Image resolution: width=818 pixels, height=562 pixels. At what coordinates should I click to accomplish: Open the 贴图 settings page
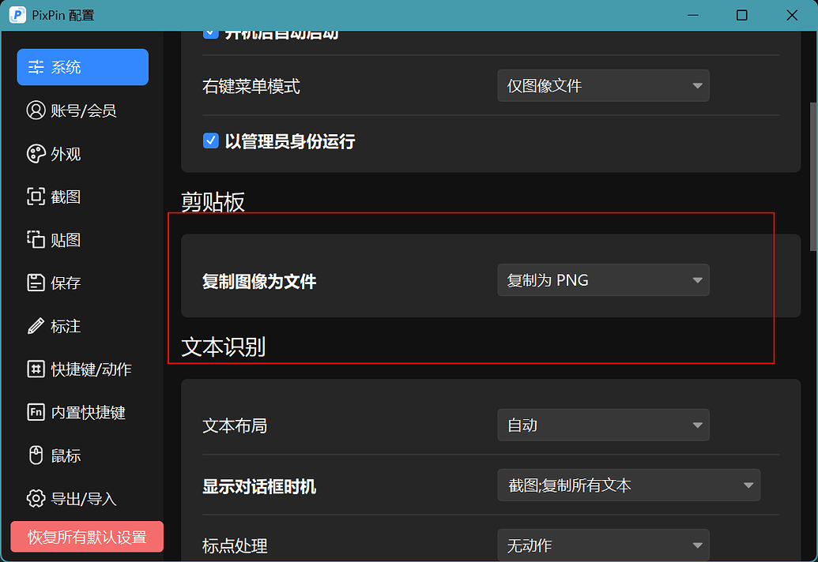[x=82, y=240]
